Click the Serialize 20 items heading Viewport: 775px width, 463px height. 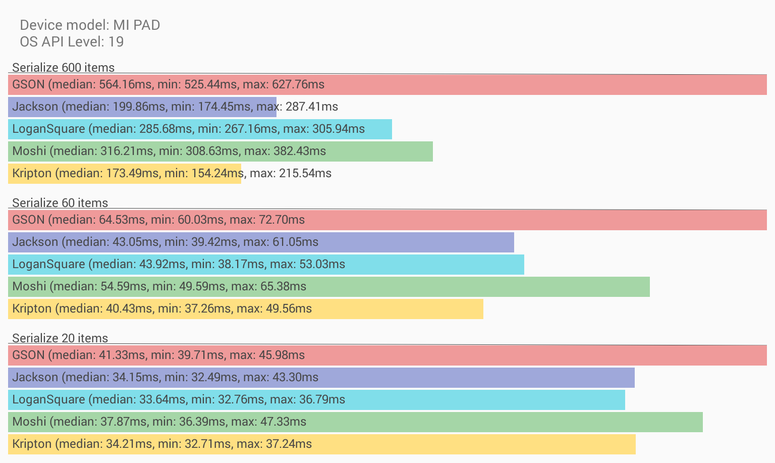pos(60,338)
